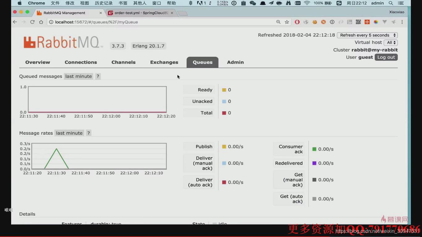The width and height of the screenshot is (422, 237).
Task: Log out of the guest user
Action: [386, 57]
